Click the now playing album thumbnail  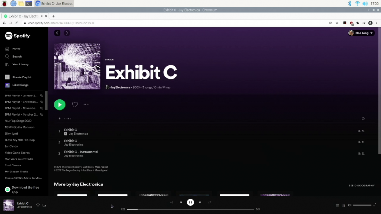tap(8, 205)
